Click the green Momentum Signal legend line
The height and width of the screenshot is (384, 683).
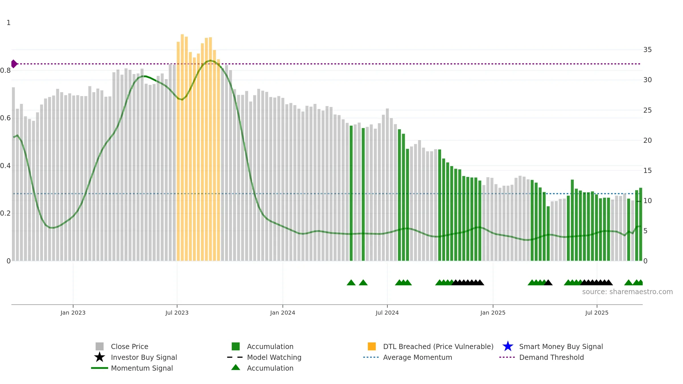100,368
